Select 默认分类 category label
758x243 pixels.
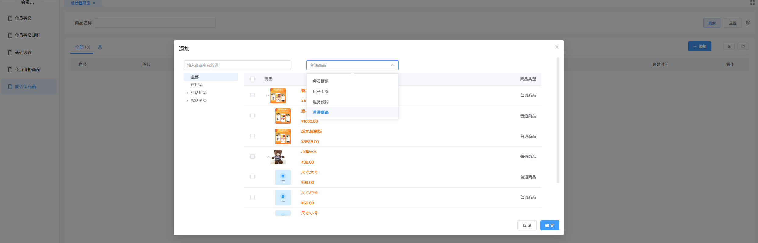pos(199,100)
